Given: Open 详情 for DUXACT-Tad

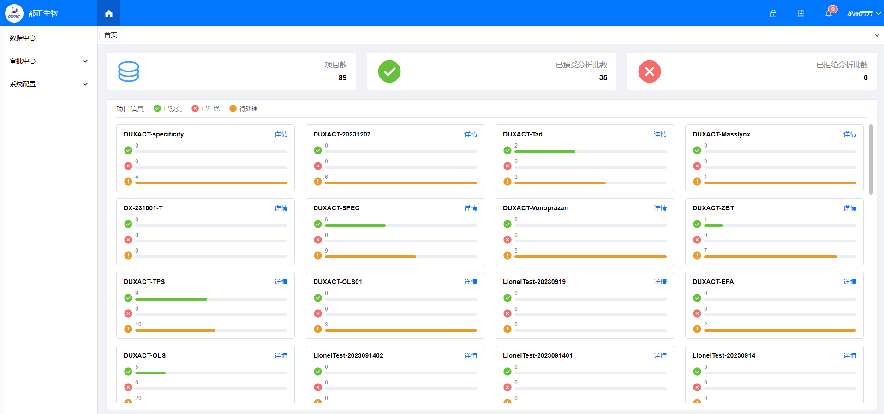Looking at the screenshot, I should [660, 134].
